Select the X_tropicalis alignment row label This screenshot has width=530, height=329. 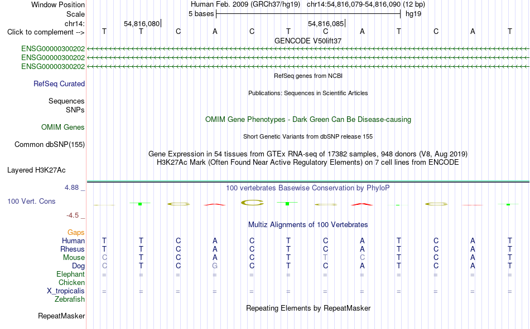click(66, 291)
